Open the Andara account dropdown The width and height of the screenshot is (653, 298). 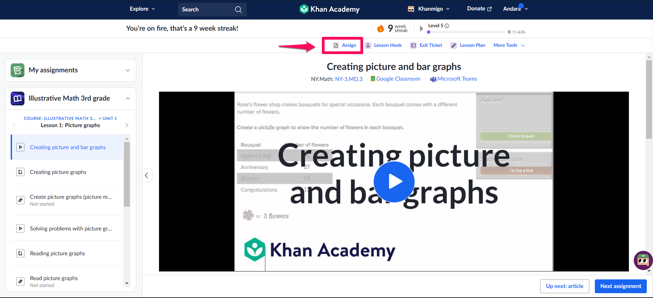pyautogui.click(x=515, y=9)
